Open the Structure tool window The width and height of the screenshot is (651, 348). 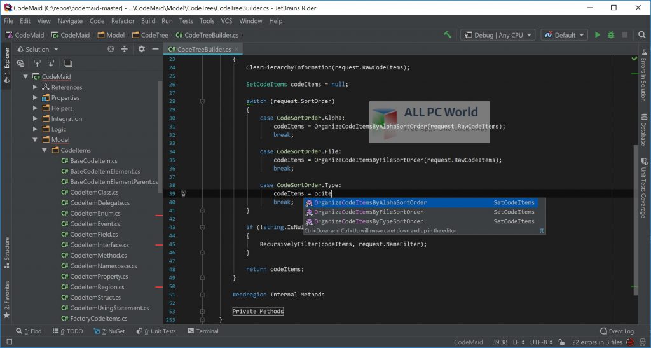tap(6, 253)
